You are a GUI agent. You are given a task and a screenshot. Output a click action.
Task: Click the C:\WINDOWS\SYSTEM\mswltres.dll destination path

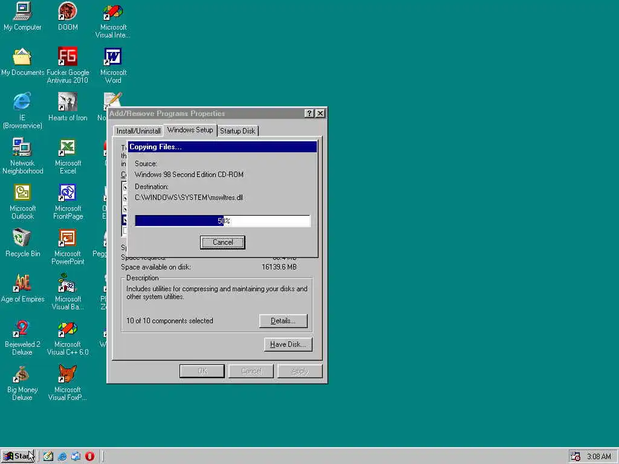[189, 198]
